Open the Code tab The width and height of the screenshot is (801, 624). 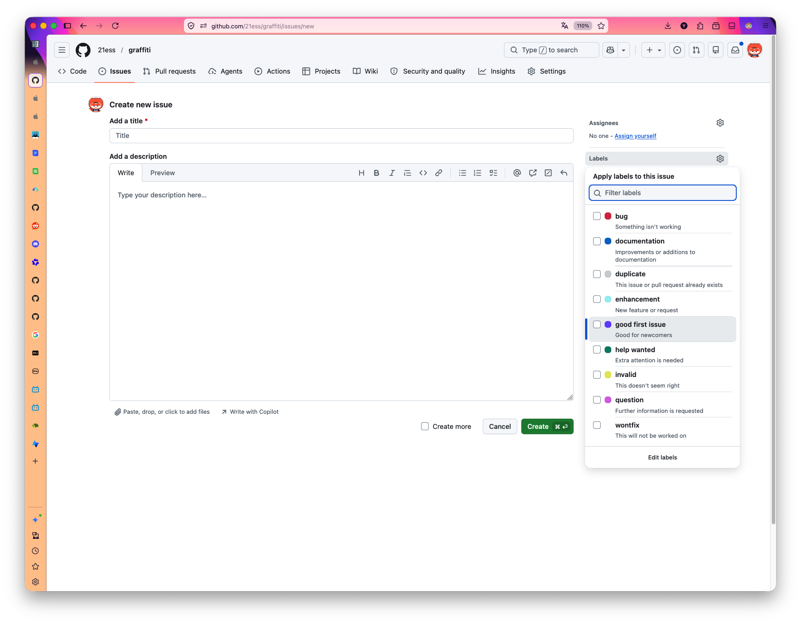(x=72, y=71)
